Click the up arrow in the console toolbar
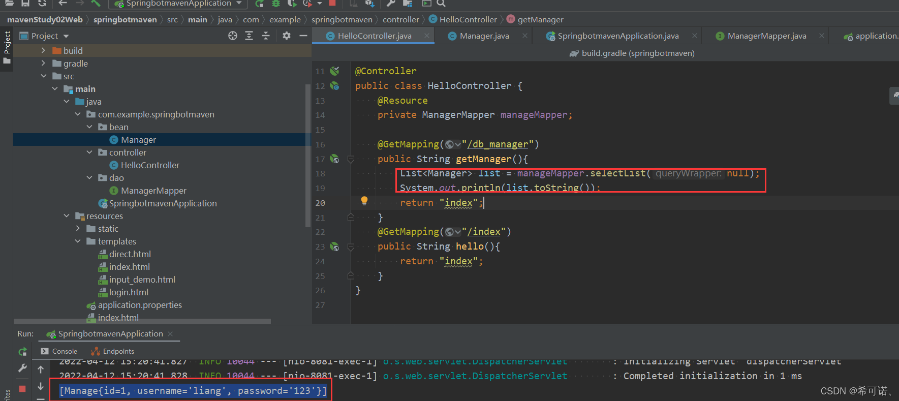Image resolution: width=899 pixels, height=401 pixels. (x=41, y=369)
